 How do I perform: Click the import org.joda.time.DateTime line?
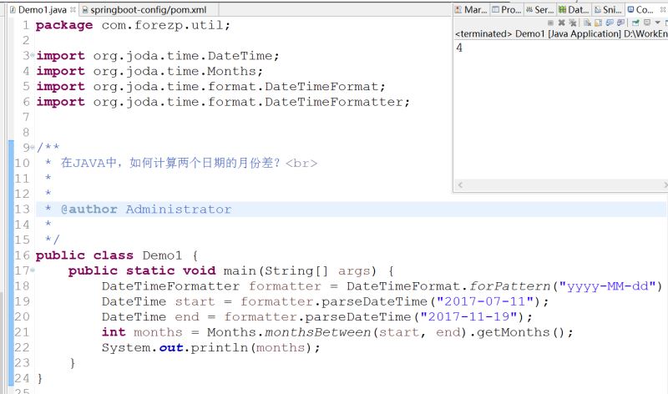[158, 56]
